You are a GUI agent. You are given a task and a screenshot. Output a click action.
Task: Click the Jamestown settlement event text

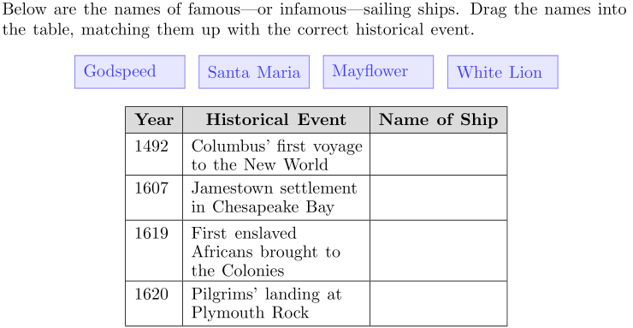point(274,198)
